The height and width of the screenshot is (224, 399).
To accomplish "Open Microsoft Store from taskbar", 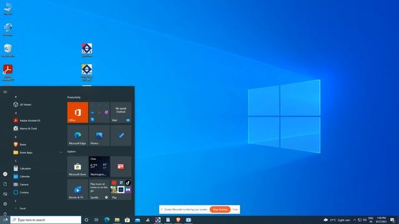I will (127, 220).
